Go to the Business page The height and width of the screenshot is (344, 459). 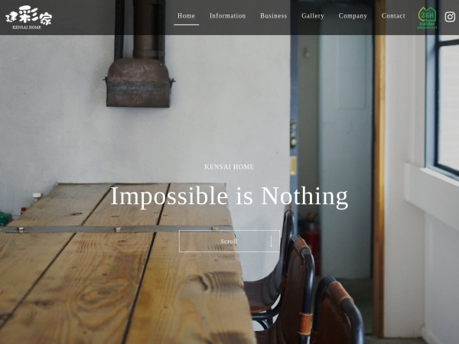274,16
